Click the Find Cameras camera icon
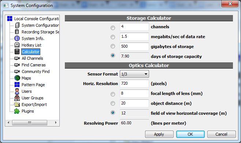 [17, 65]
